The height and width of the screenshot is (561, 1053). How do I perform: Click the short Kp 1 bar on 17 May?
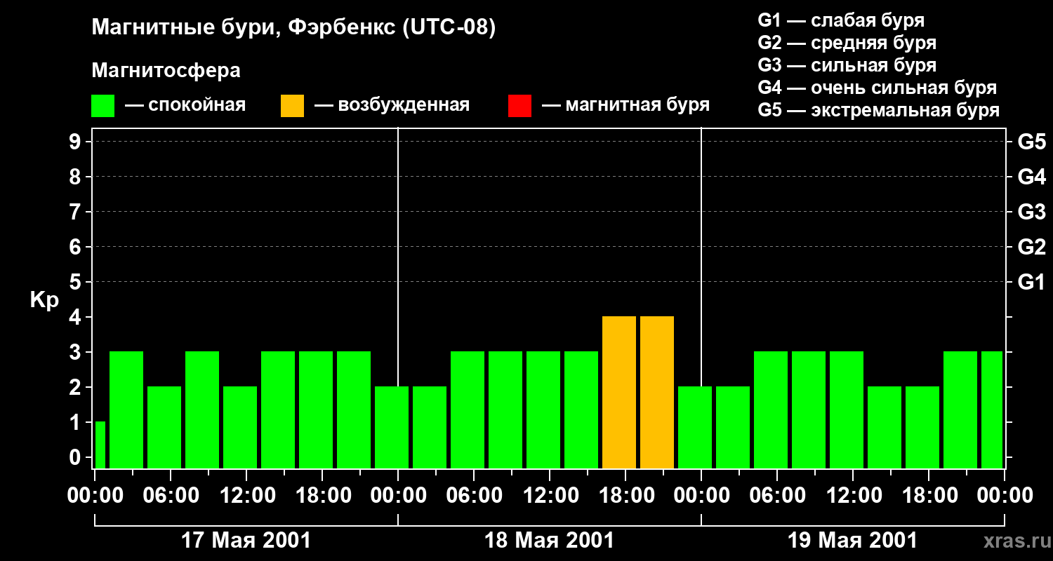[x=100, y=445]
